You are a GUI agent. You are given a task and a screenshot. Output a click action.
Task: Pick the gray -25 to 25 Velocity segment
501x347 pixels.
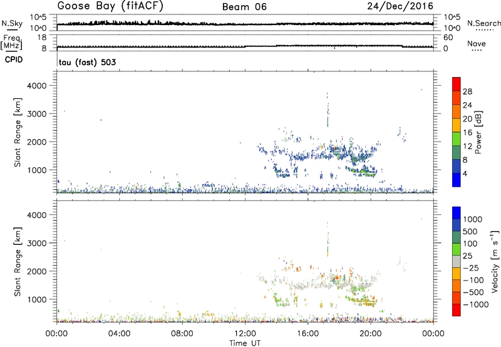[x=457, y=261]
